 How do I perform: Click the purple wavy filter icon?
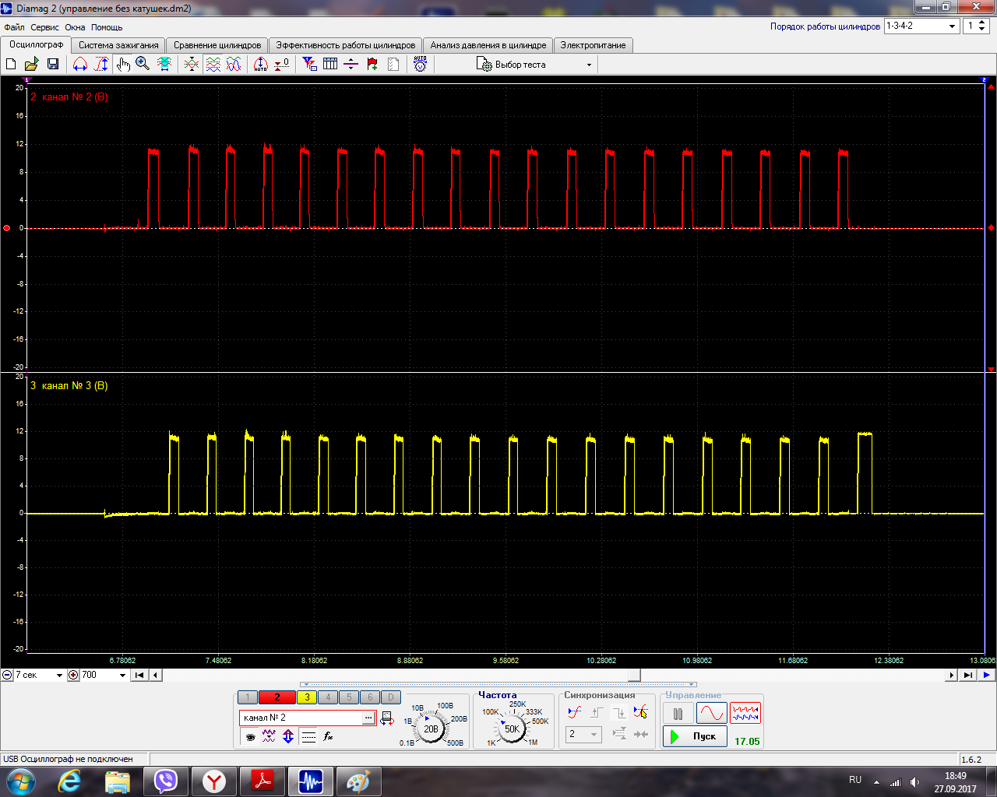pyautogui.click(x=269, y=736)
